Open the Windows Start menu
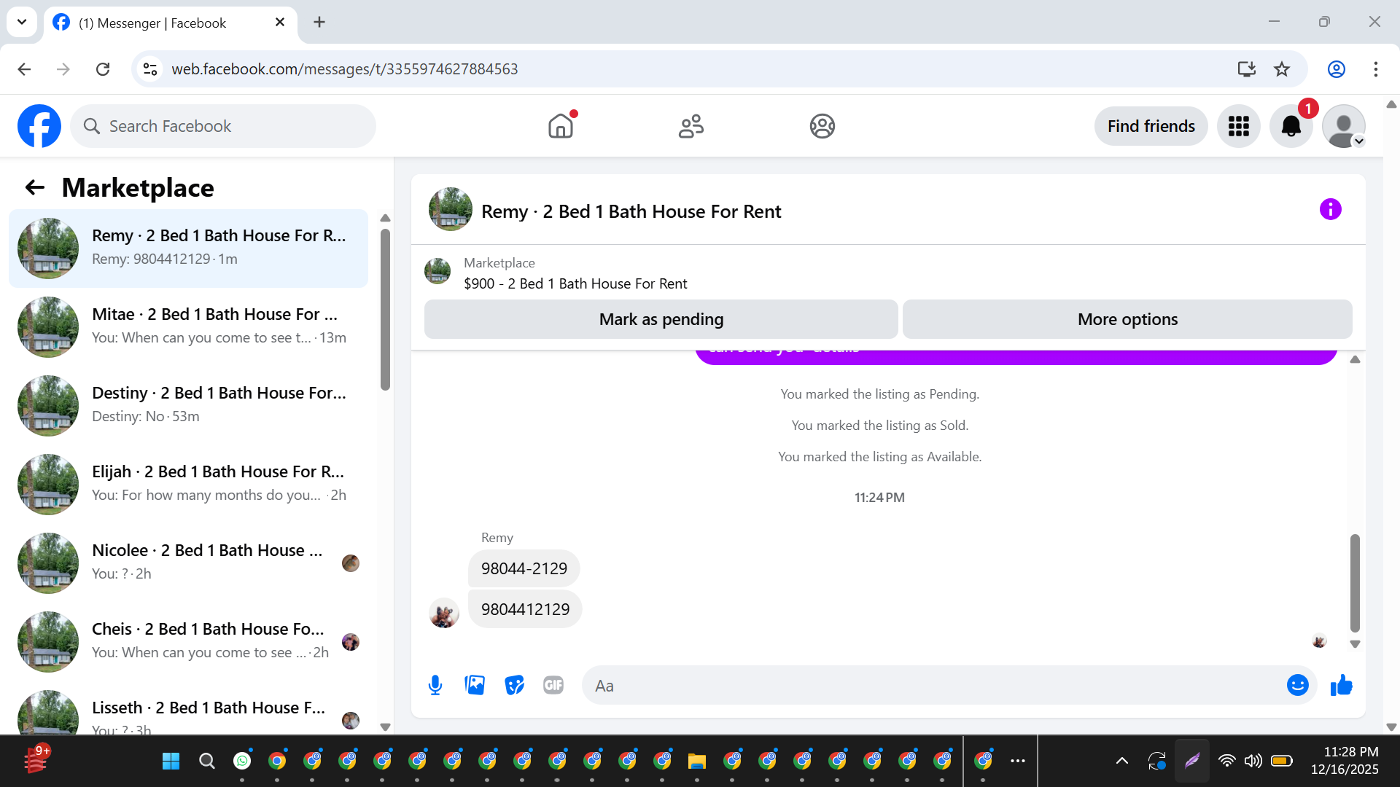The height and width of the screenshot is (787, 1400). [x=171, y=761]
